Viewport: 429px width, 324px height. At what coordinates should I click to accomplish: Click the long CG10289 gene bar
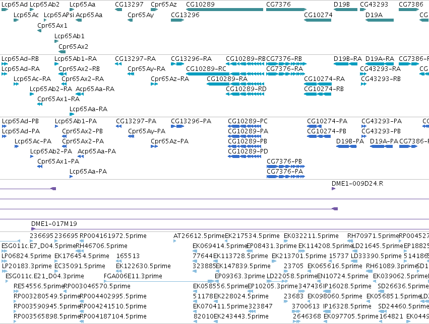point(224,10)
